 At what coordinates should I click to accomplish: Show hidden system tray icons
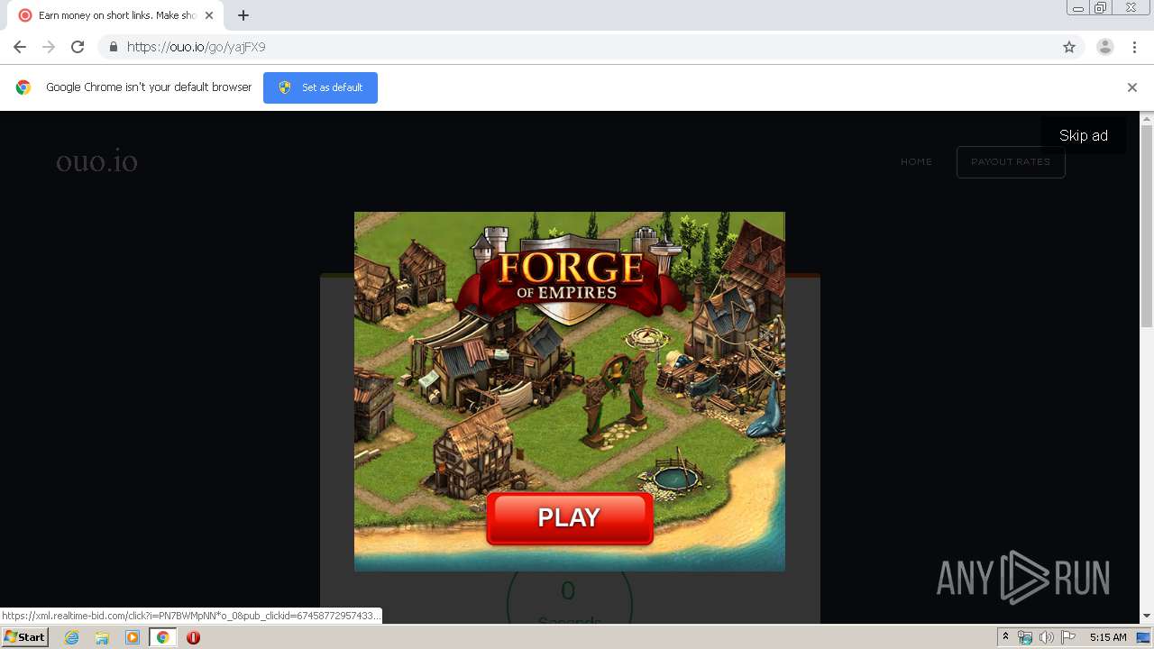pyautogui.click(x=1005, y=637)
